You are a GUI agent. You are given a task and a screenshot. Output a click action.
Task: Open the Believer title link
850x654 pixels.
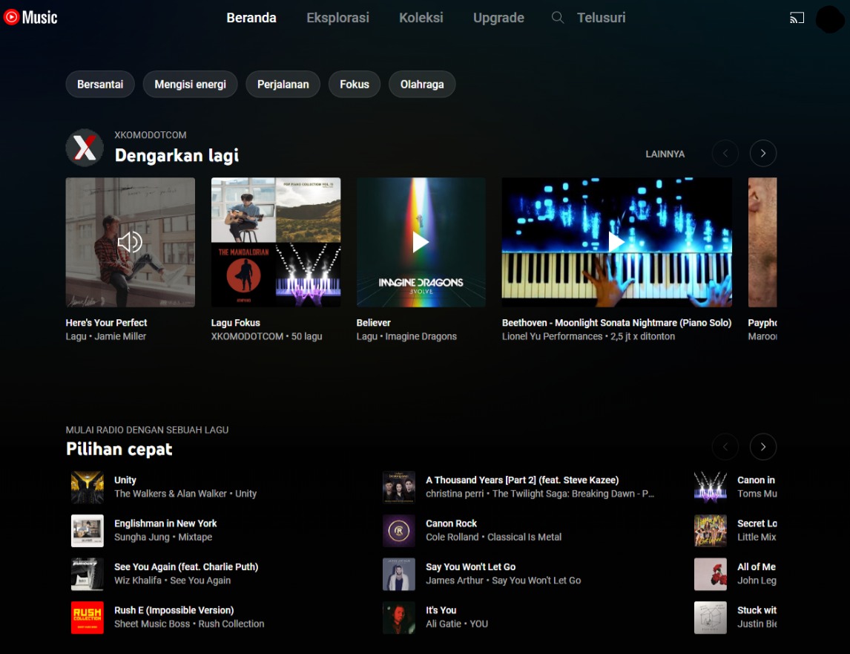point(374,323)
